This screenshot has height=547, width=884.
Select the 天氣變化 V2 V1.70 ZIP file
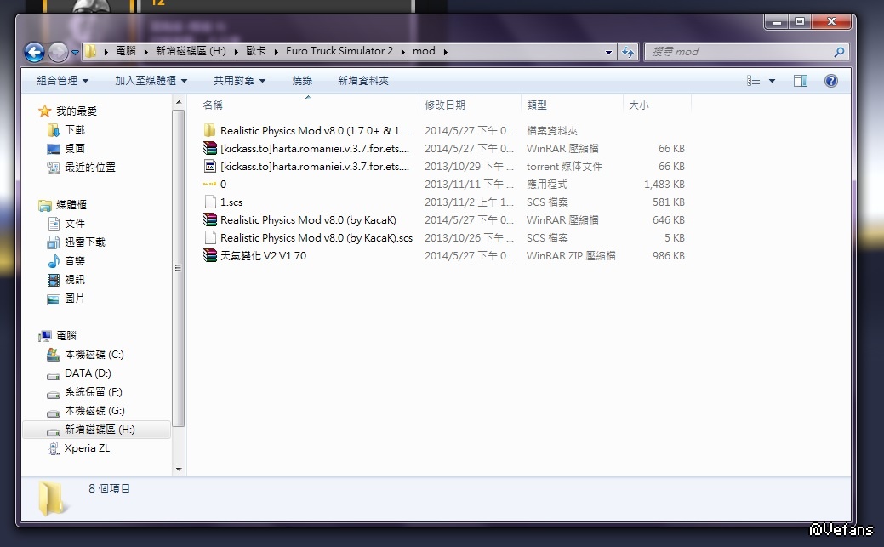pyautogui.click(x=263, y=255)
